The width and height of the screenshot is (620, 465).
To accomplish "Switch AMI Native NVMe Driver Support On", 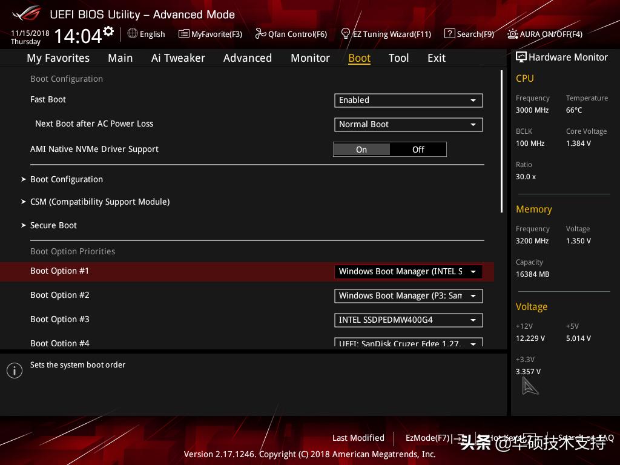I will click(361, 150).
